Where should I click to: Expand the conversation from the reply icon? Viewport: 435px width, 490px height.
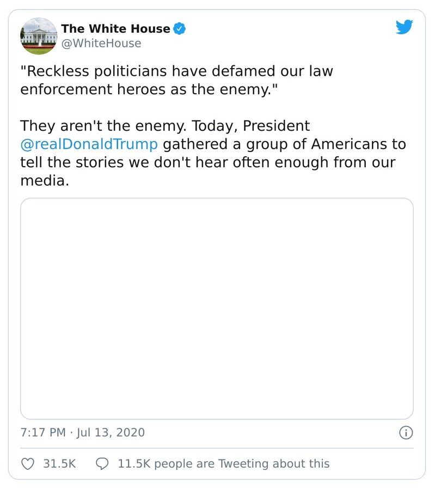[x=103, y=463]
